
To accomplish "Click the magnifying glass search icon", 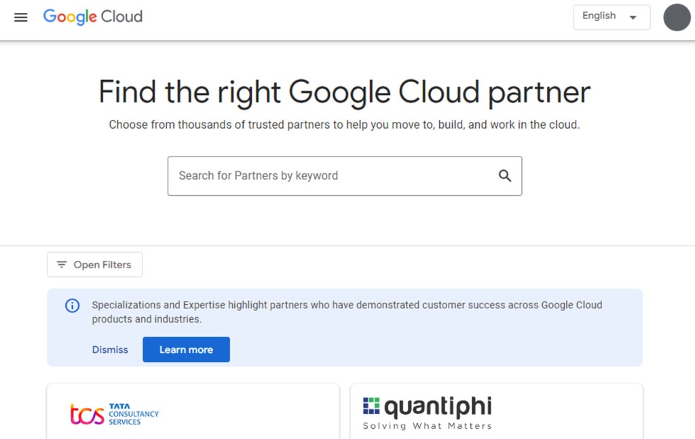I will click(504, 175).
